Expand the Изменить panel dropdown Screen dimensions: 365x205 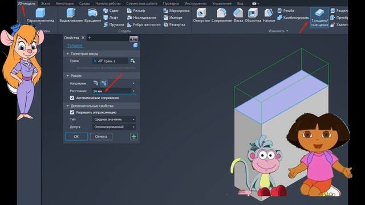pyautogui.click(x=287, y=31)
